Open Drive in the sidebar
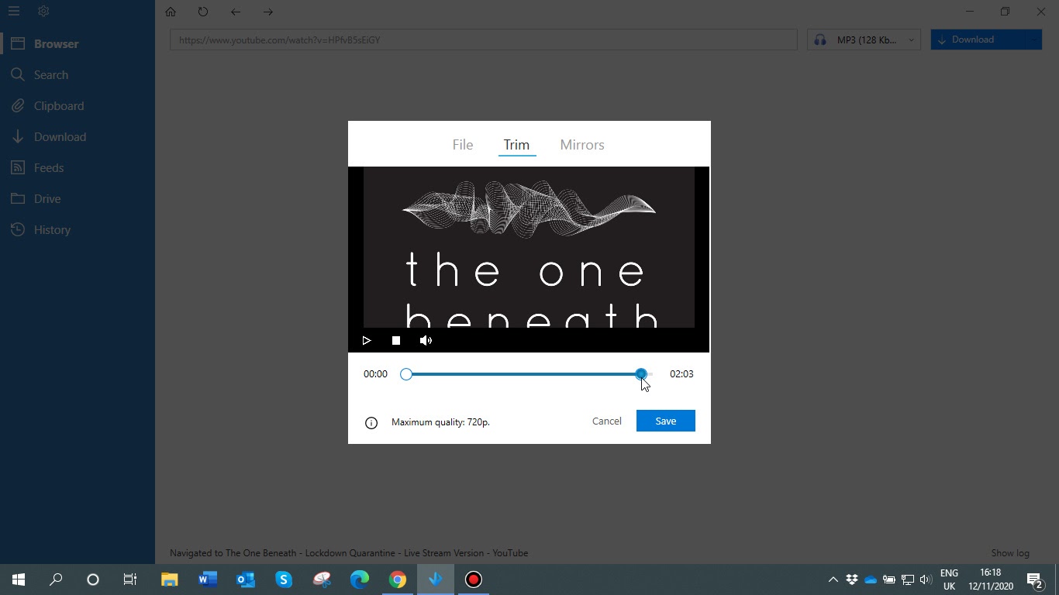The height and width of the screenshot is (595, 1059). click(x=78, y=199)
